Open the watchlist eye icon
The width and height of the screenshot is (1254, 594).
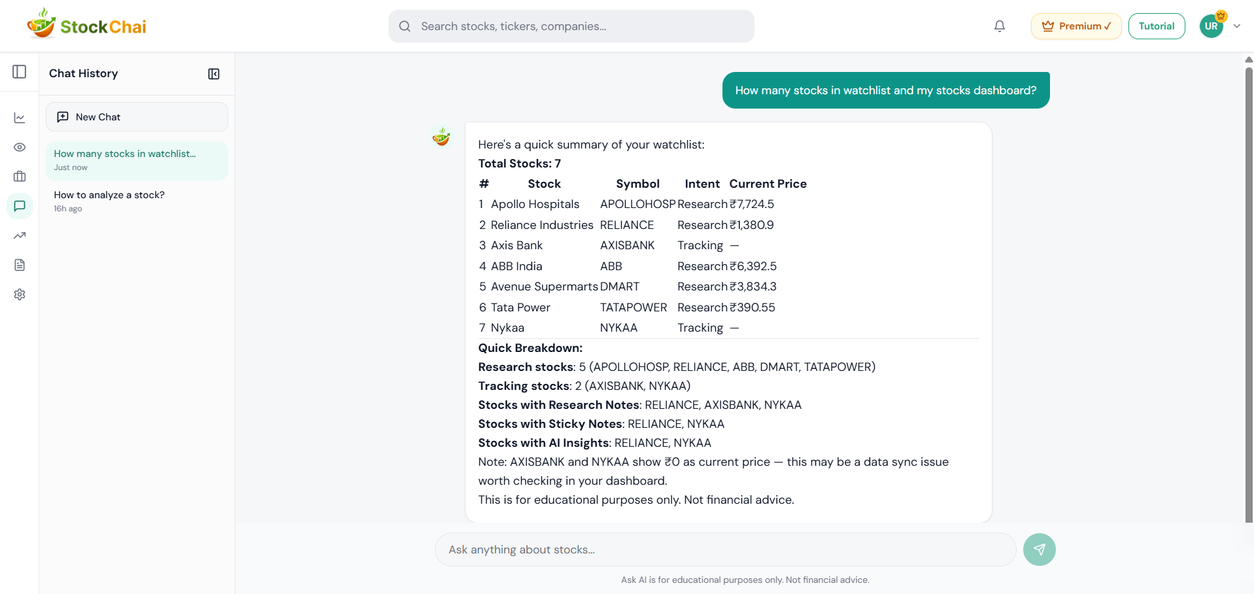[20, 147]
